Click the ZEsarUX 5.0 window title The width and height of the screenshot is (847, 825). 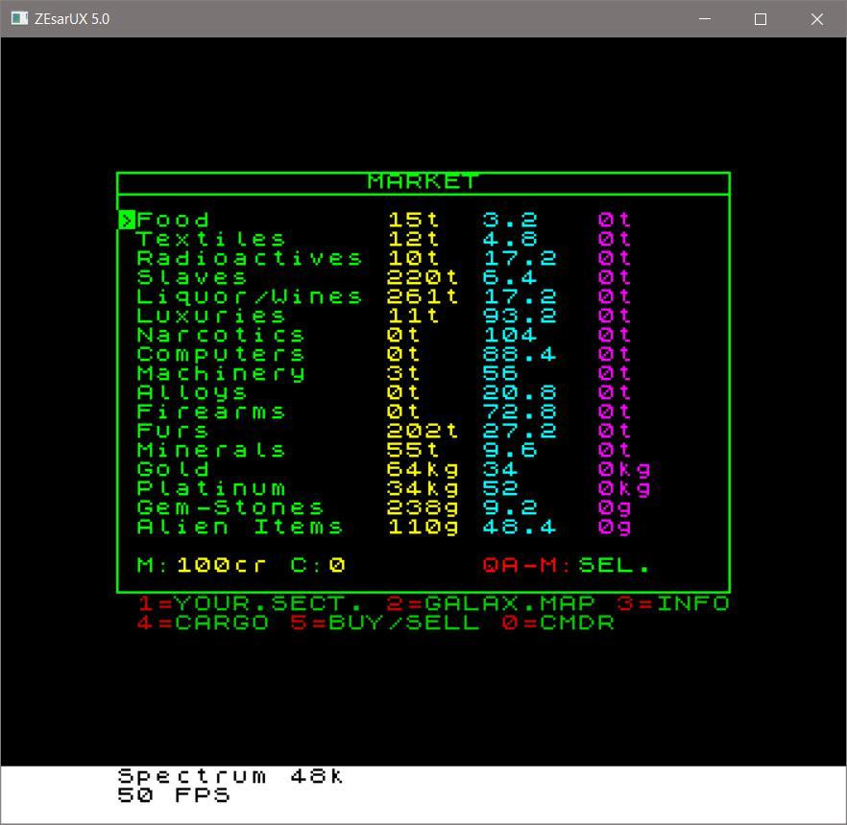pos(72,19)
